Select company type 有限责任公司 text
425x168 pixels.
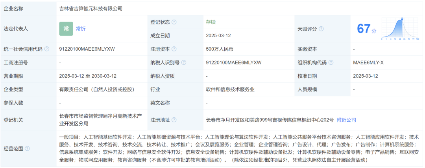pos(97,89)
